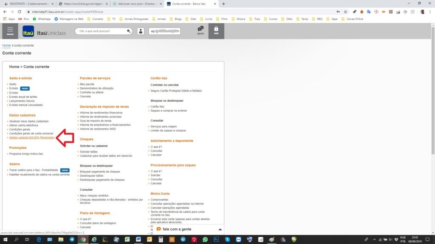Open the Cervas Online bookmark folder
This screenshot has height=244, width=435.
click(352, 19)
